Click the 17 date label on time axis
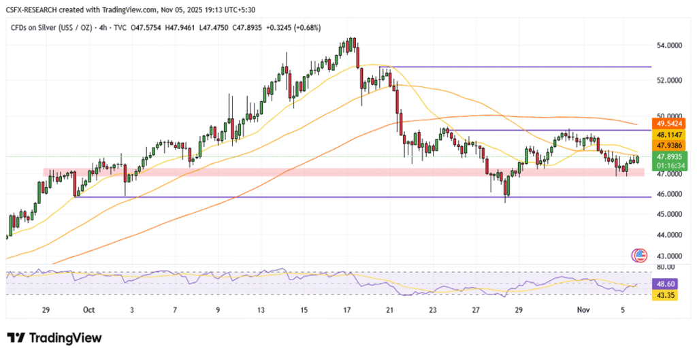697x357 pixels. click(346, 309)
